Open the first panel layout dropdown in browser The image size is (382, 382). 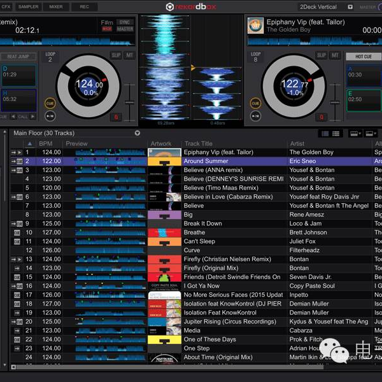[x=355, y=134]
